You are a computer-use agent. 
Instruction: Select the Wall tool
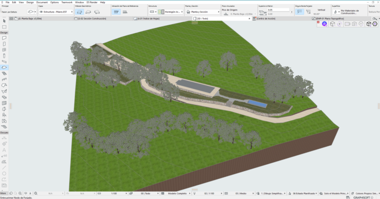[4, 38]
